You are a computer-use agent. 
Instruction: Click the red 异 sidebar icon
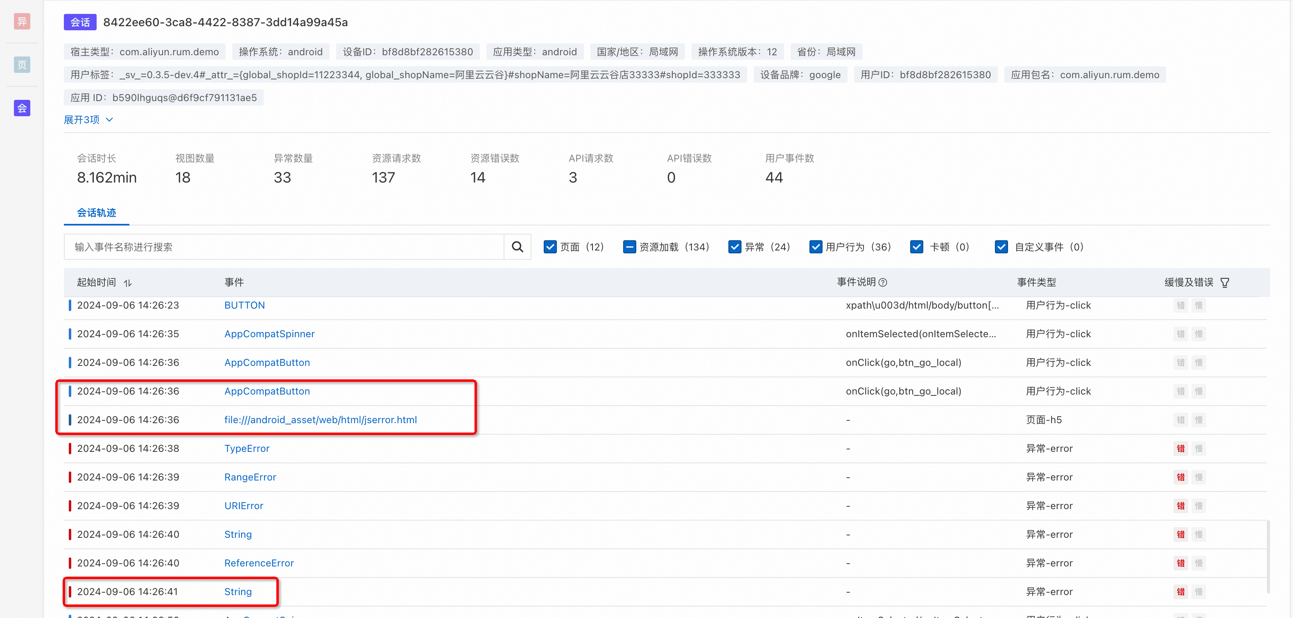click(22, 21)
